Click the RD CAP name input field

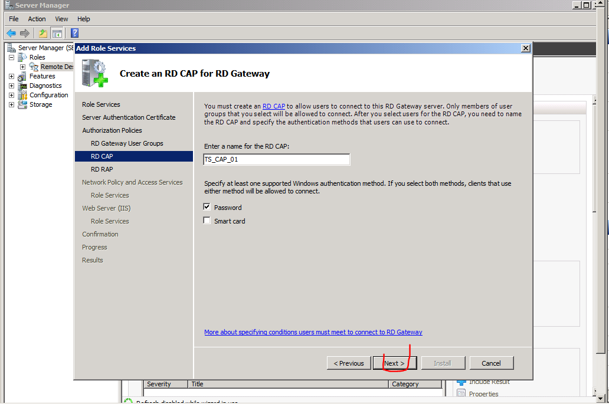pos(277,159)
